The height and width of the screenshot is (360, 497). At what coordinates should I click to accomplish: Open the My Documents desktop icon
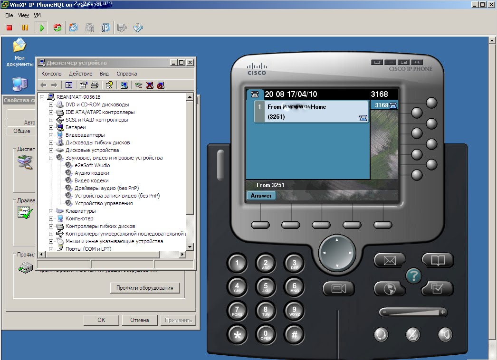(x=19, y=52)
